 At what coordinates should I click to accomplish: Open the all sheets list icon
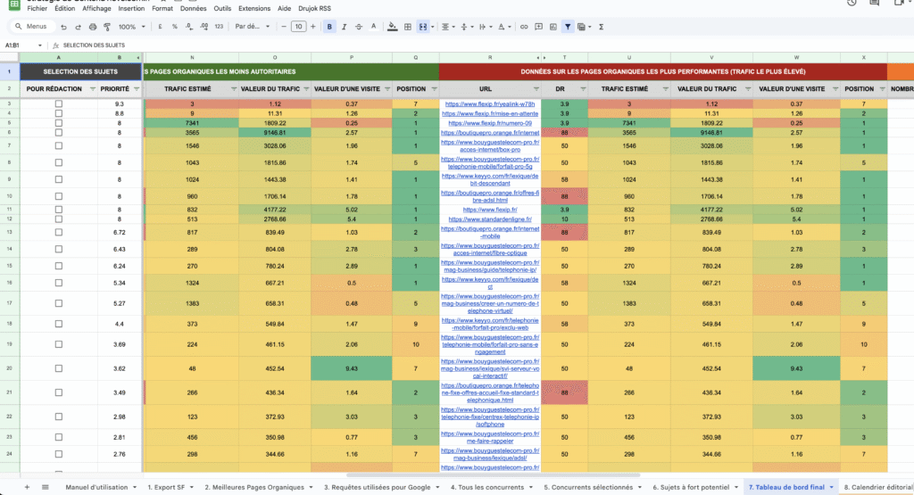(x=45, y=487)
